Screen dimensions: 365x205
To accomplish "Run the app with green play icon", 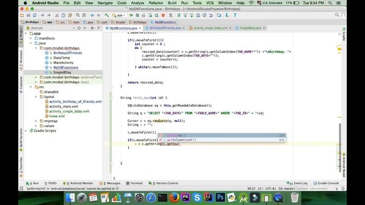I will 131,15.
